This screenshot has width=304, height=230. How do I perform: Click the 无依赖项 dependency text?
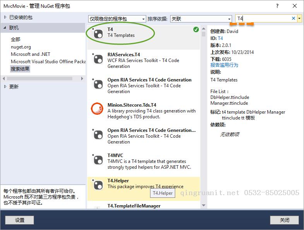(230, 134)
